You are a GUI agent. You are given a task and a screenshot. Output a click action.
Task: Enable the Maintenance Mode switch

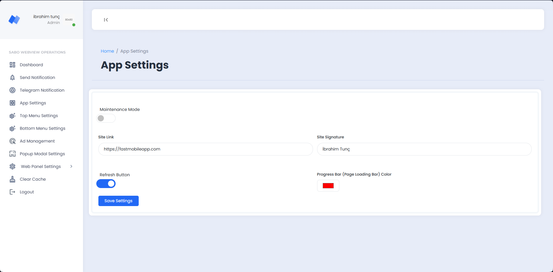106,118
